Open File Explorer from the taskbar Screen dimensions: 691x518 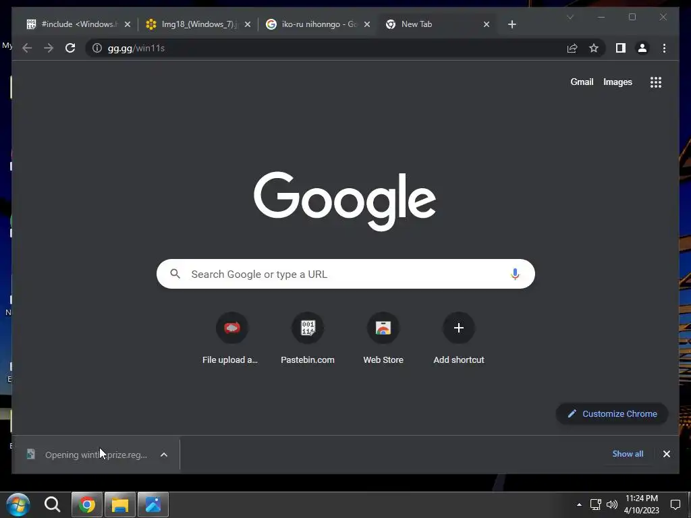point(120,505)
